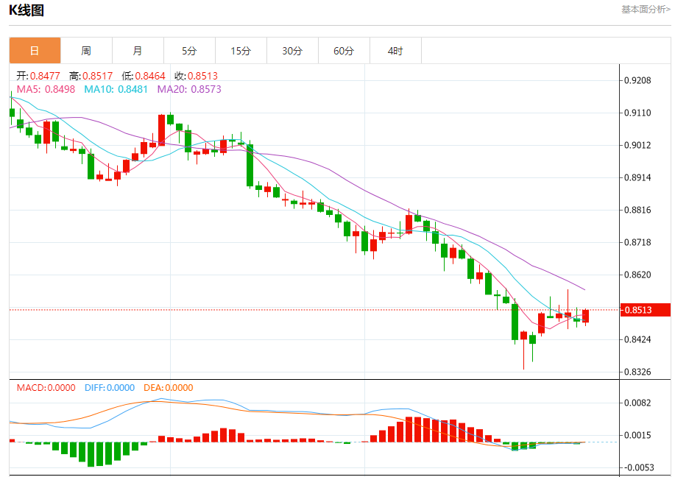Image resolution: width=675 pixels, height=477 pixels.
Task: Click the 0.8718 price axis label
Action: [x=637, y=242]
